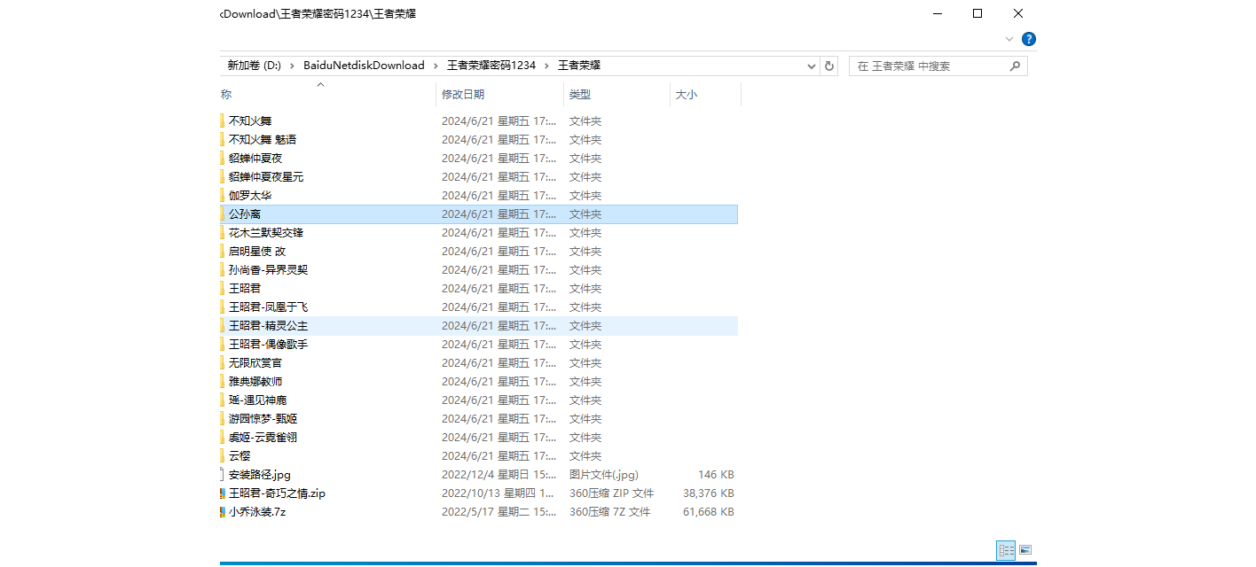Screen dimensions: 1256x567
Task: Select the 游园惊梦-甄姬 folder
Action: coord(263,418)
